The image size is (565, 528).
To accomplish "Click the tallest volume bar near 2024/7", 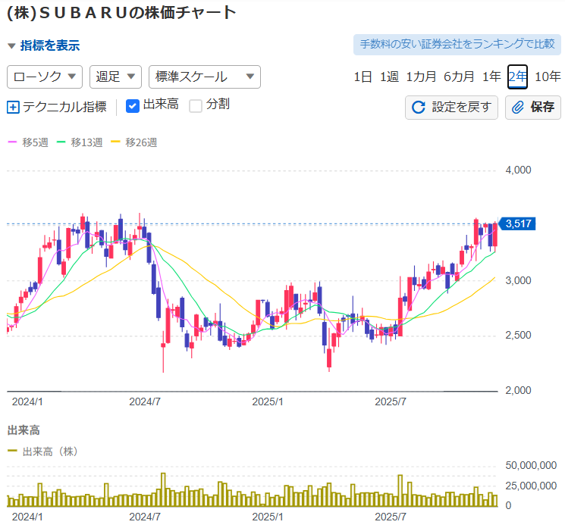I will coord(163,489).
